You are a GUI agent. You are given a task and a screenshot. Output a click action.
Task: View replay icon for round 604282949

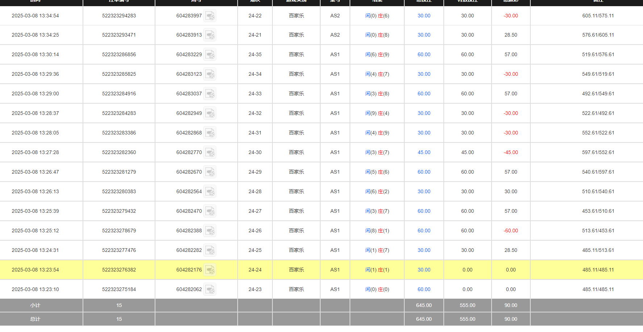[210, 113]
